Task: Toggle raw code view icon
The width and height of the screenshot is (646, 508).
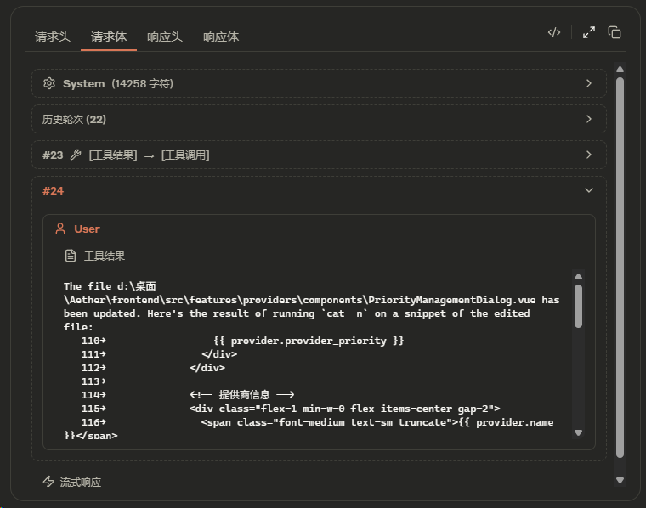Action: (x=554, y=32)
